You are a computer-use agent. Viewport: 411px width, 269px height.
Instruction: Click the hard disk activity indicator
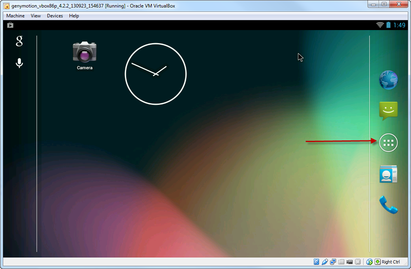[317, 261]
